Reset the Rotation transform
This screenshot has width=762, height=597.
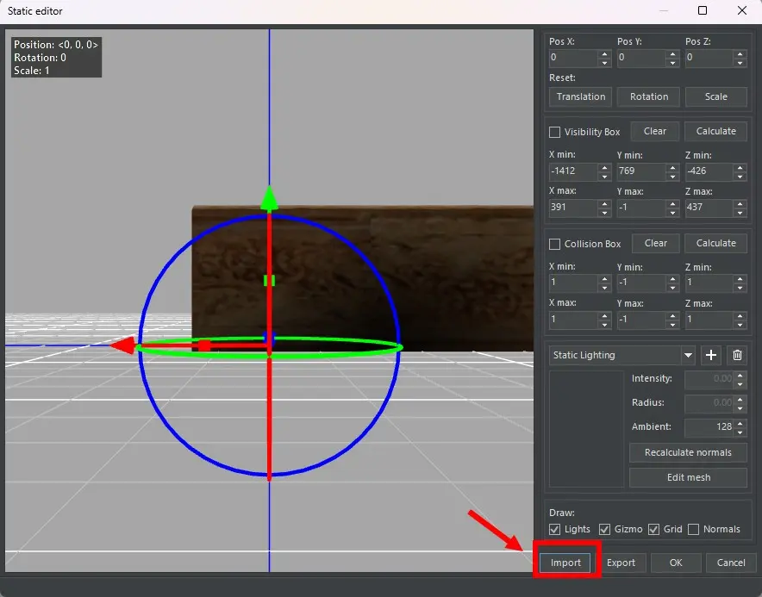649,96
